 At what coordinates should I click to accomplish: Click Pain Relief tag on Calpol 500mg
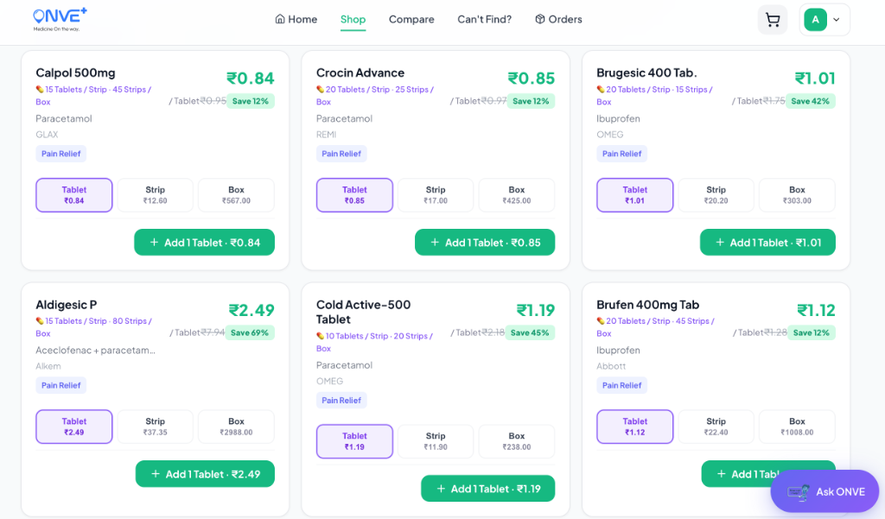tap(61, 154)
